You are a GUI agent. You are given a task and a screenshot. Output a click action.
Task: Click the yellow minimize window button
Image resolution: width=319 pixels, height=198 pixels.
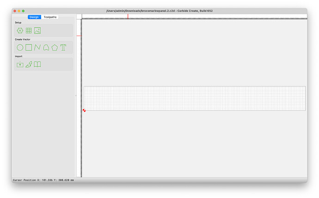[19, 11]
